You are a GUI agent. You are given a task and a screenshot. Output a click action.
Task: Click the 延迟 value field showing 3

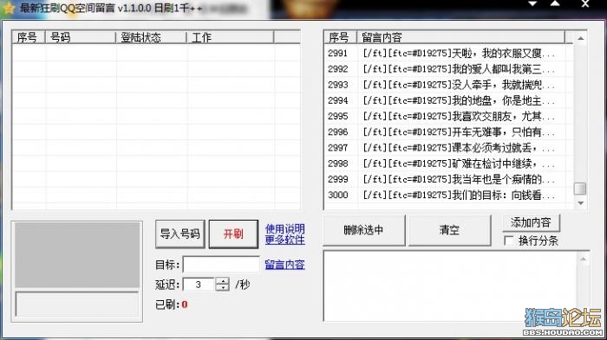pos(199,285)
